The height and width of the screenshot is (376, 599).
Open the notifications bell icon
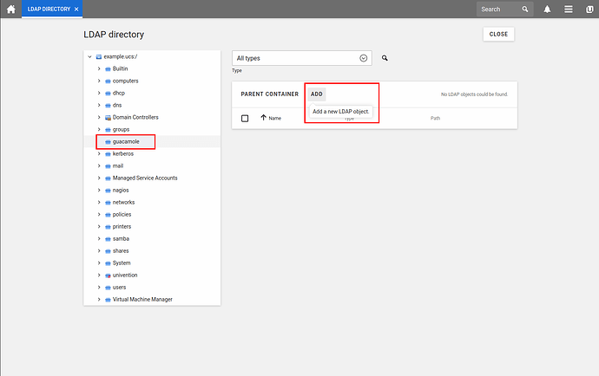(548, 10)
